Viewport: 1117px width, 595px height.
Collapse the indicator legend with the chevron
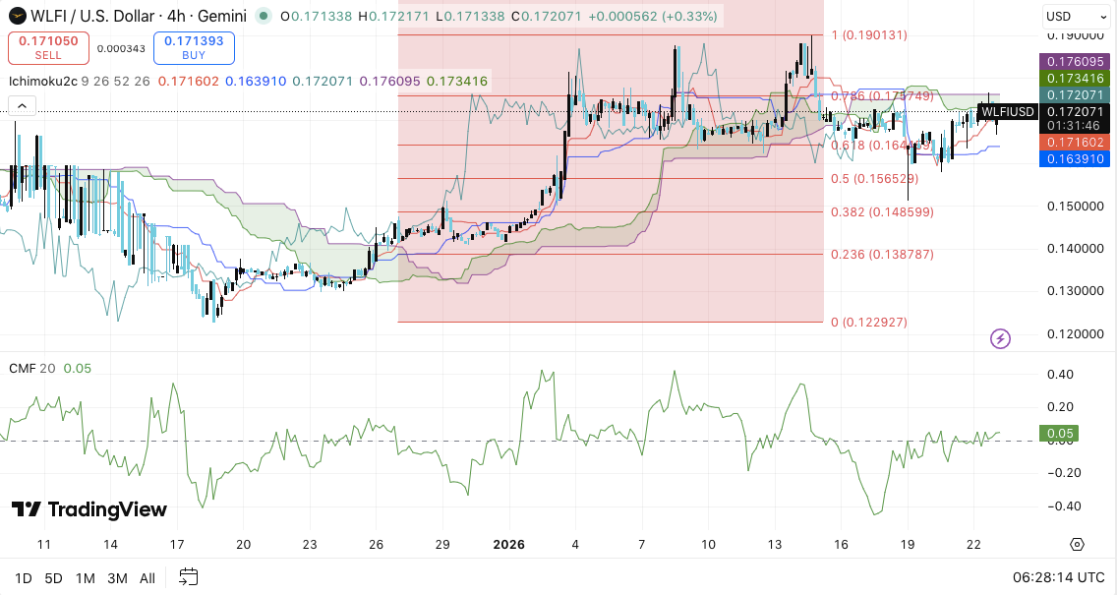22,106
